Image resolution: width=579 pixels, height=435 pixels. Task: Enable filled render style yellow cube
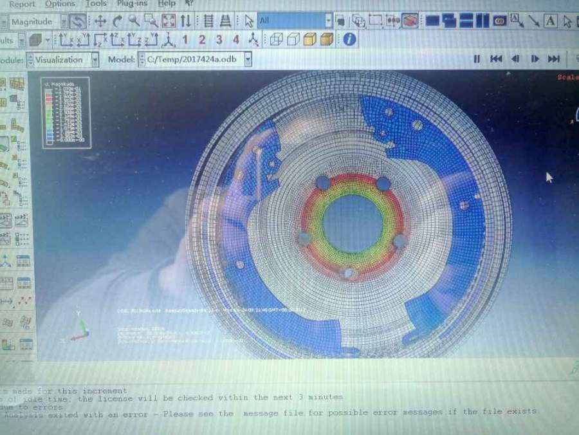pos(310,39)
